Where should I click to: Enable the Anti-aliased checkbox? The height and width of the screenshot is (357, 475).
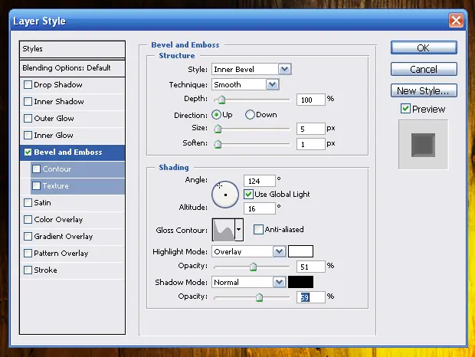[258, 229]
